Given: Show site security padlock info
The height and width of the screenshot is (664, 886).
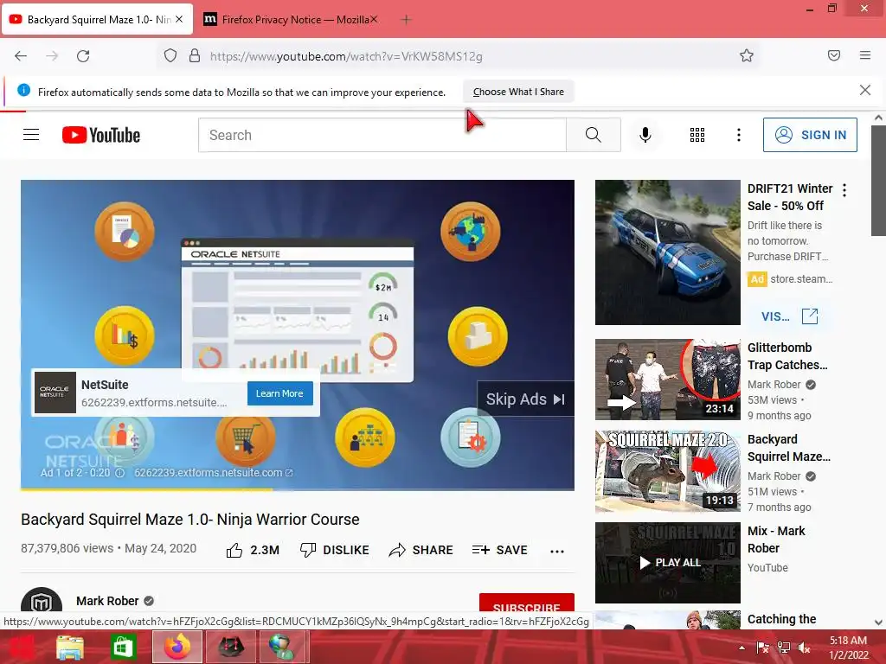Looking at the screenshot, I should point(195,55).
